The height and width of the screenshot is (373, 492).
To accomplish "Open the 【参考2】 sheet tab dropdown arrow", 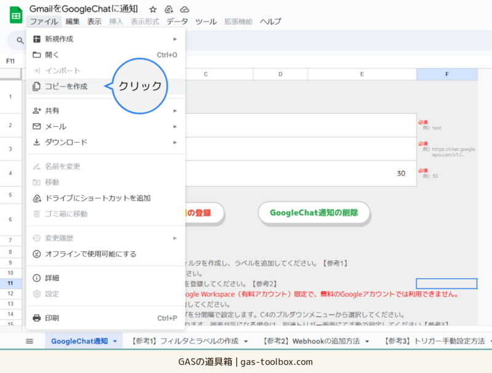I will (367, 341).
